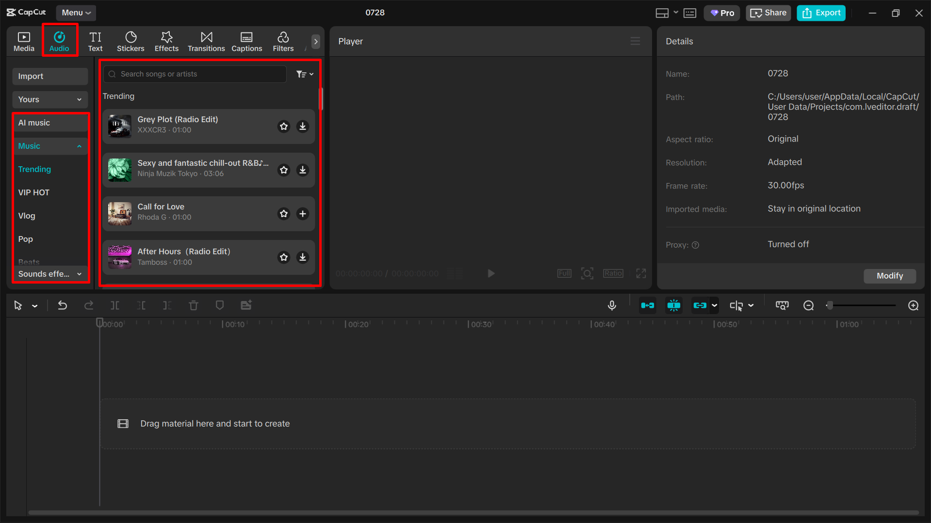Click the Share button
The width and height of the screenshot is (931, 523).
pos(768,13)
